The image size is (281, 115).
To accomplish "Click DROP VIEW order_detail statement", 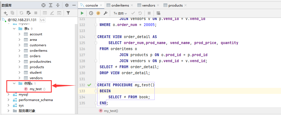I will (x=125, y=73).
